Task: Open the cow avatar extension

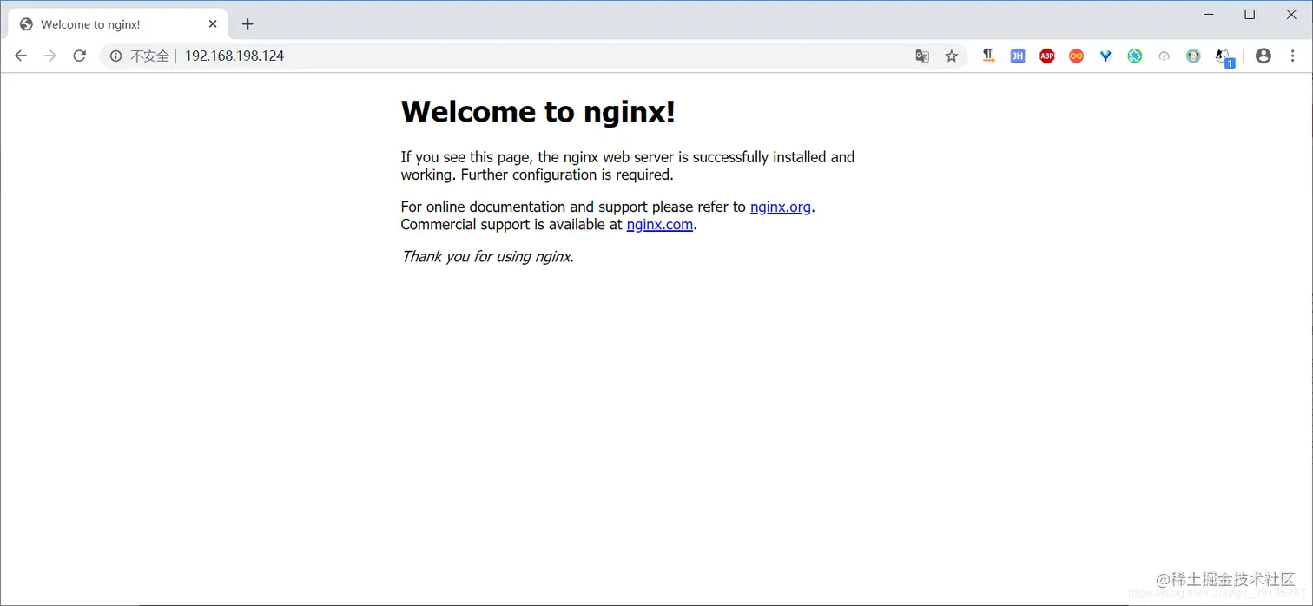Action: 1194,56
